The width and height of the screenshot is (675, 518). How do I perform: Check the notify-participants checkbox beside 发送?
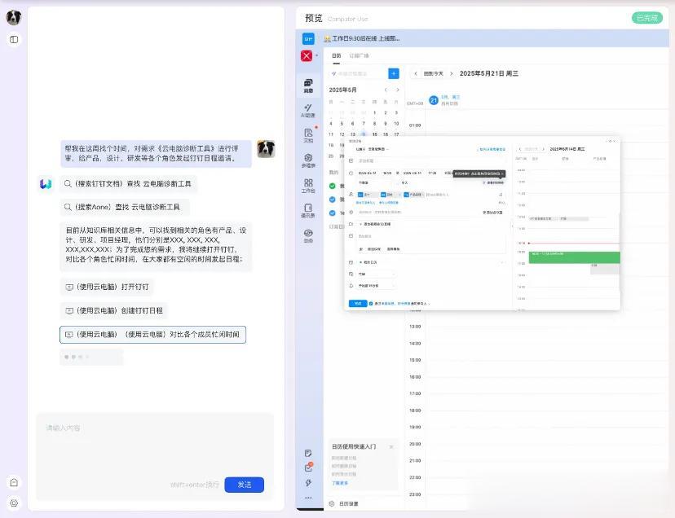(x=371, y=301)
